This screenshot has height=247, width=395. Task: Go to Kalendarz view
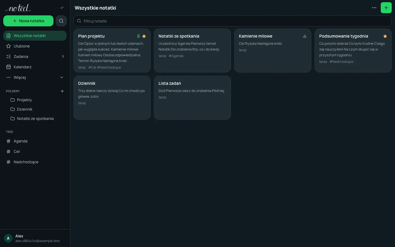pos(35,67)
